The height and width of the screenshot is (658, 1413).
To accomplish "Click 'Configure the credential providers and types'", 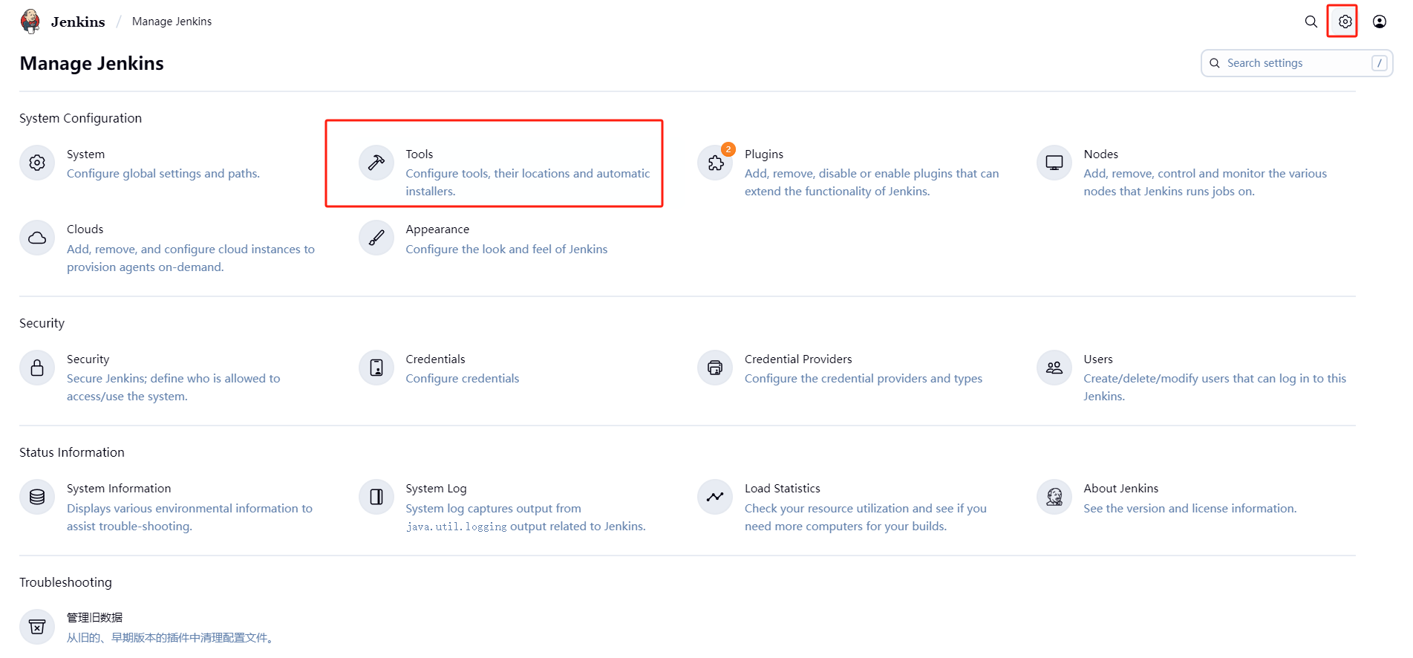I will point(863,378).
